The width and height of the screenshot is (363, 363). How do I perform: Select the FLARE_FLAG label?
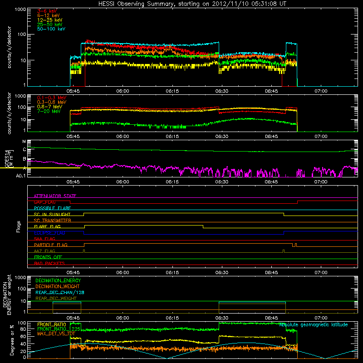pos(47,226)
